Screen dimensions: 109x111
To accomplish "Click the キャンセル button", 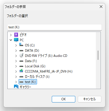I will tap(90, 99).
